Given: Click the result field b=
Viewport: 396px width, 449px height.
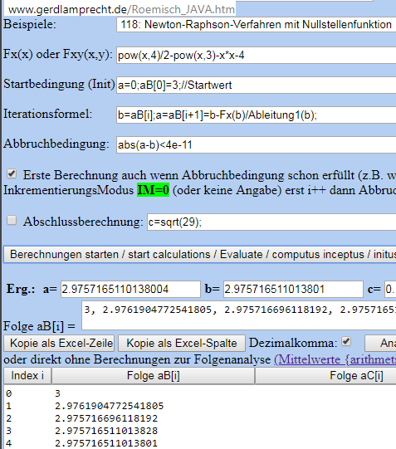Looking at the screenshot, I should pyautogui.click(x=293, y=289).
